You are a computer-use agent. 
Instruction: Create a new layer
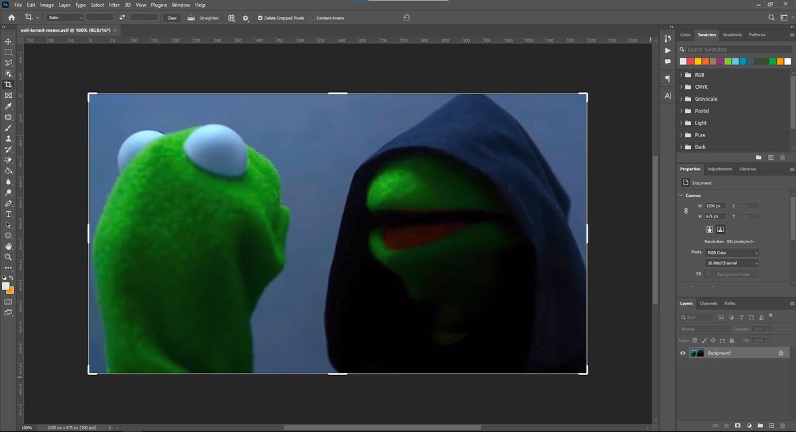(x=771, y=425)
